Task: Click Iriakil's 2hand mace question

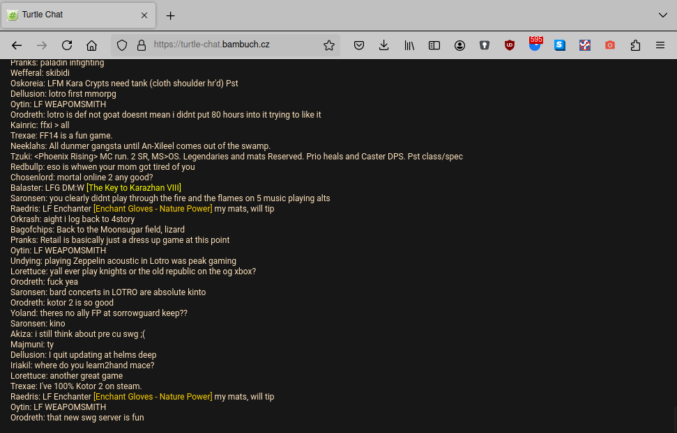Action: click(x=82, y=365)
